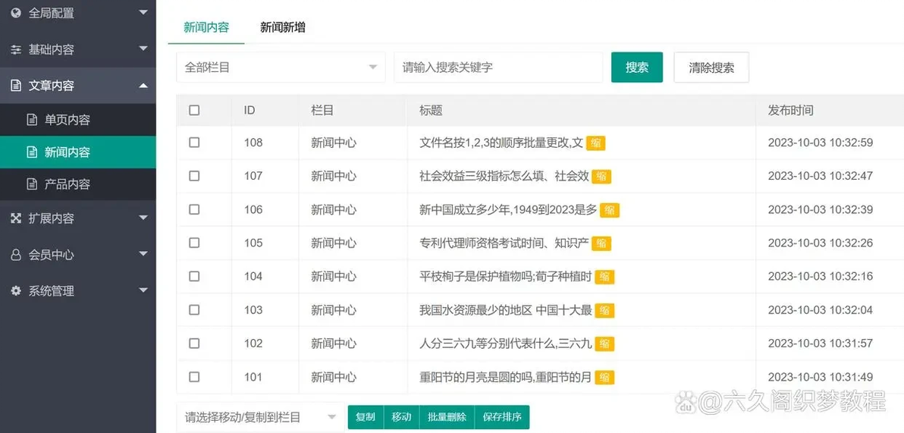Select the checkbox for article ID 103
This screenshot has width=904, height=433.
point(194,309)
